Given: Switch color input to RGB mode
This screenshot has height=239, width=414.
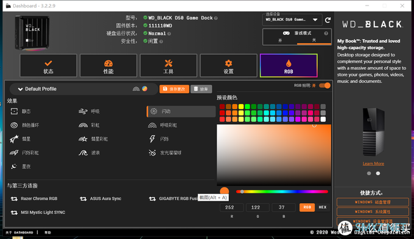Looking at the screenshot, I should point(307,207).
